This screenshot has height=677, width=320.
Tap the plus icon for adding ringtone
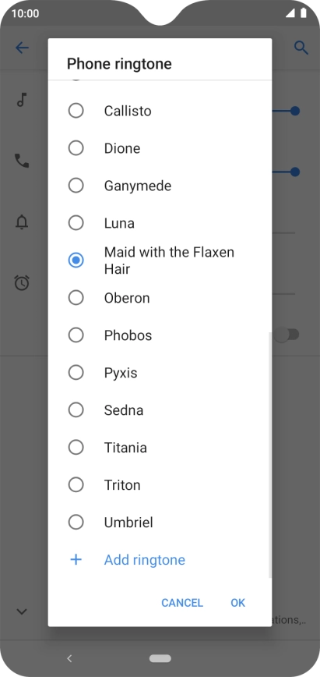coord(76,560)
